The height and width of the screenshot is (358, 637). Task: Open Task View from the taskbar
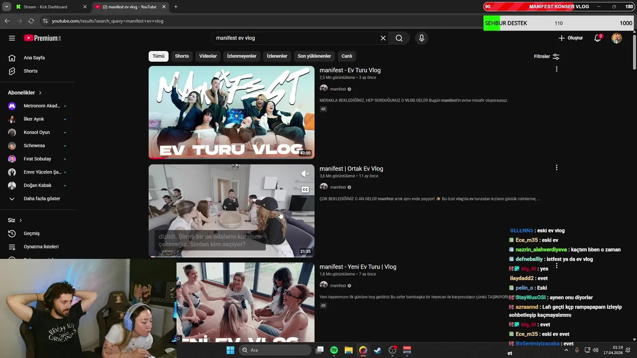tap(319, 350)
